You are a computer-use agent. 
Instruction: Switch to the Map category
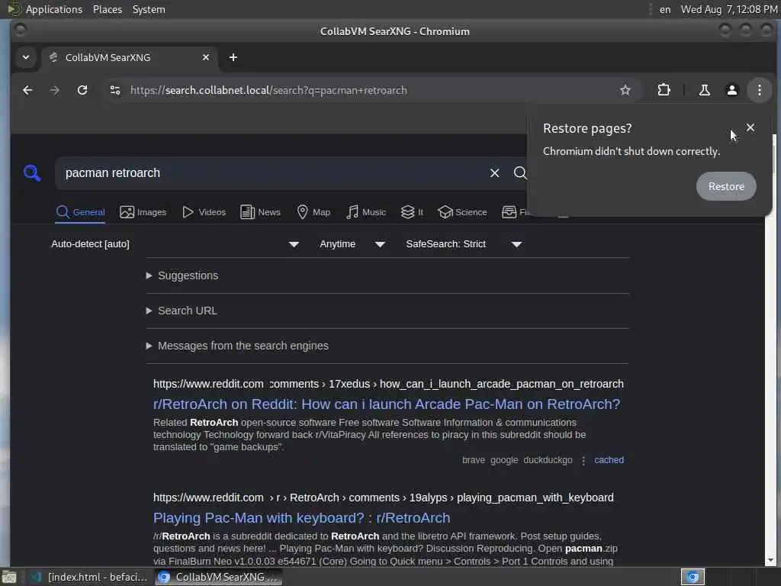(x=313, y=212)
